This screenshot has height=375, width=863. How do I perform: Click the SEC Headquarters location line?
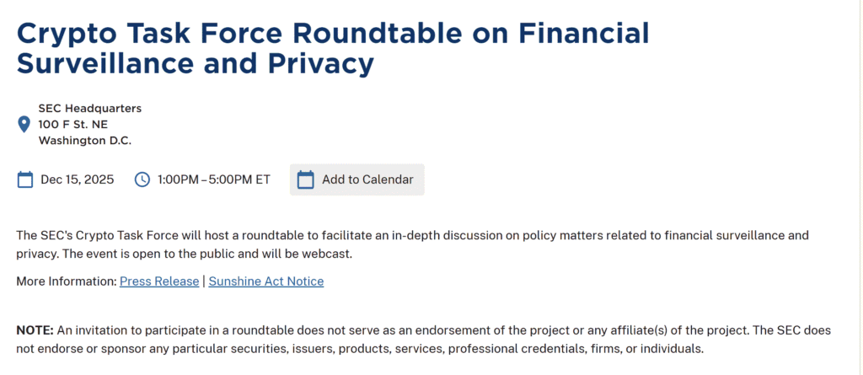[89, 108]
